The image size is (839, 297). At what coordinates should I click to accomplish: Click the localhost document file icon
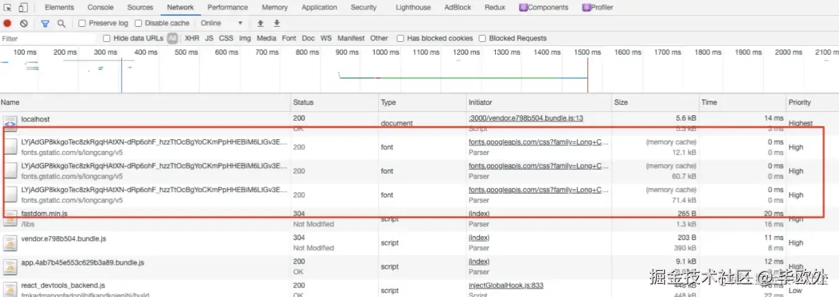10,123
